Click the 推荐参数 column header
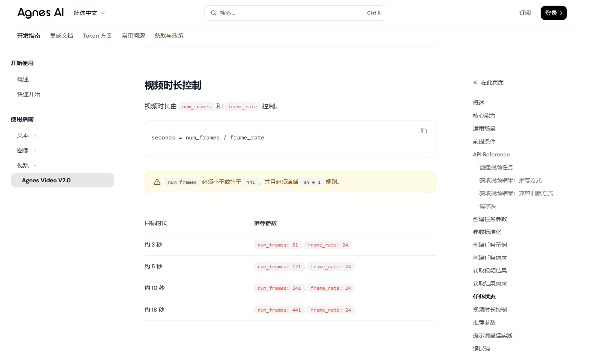 click(265, 223)
